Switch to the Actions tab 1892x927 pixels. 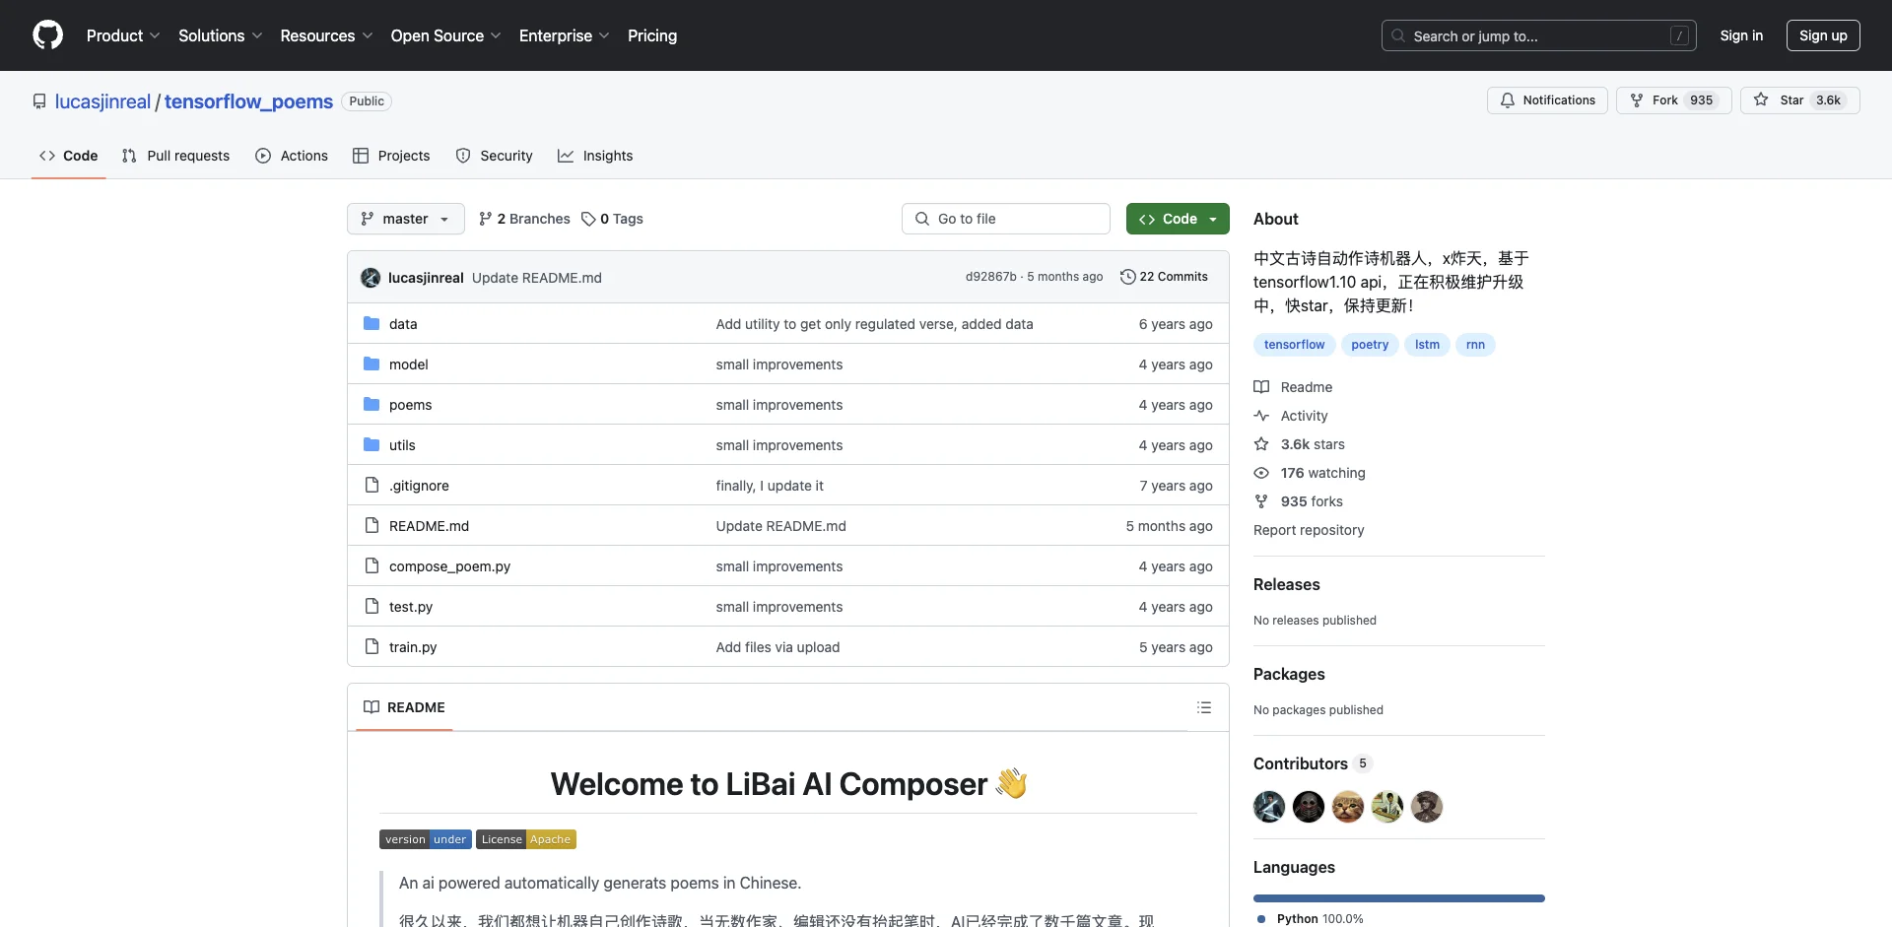(292, 156)
